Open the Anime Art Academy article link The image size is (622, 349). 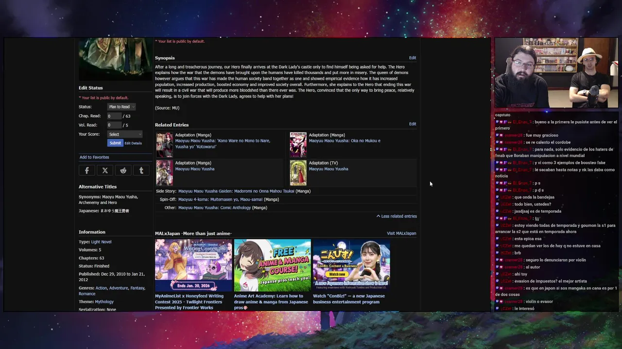point(271,301)
